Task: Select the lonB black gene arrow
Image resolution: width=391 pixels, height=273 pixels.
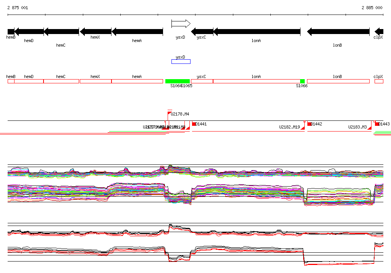Action: (338, 32)
